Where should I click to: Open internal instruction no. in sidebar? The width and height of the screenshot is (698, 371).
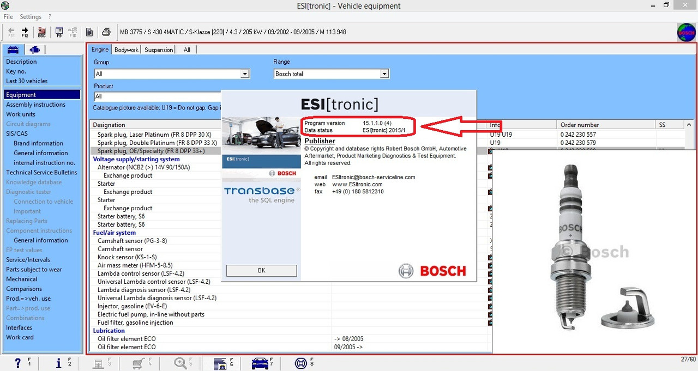(x=44, y=163)
